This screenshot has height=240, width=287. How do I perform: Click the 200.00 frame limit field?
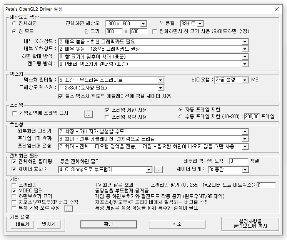pyautogui.click(x=252, y=116)
